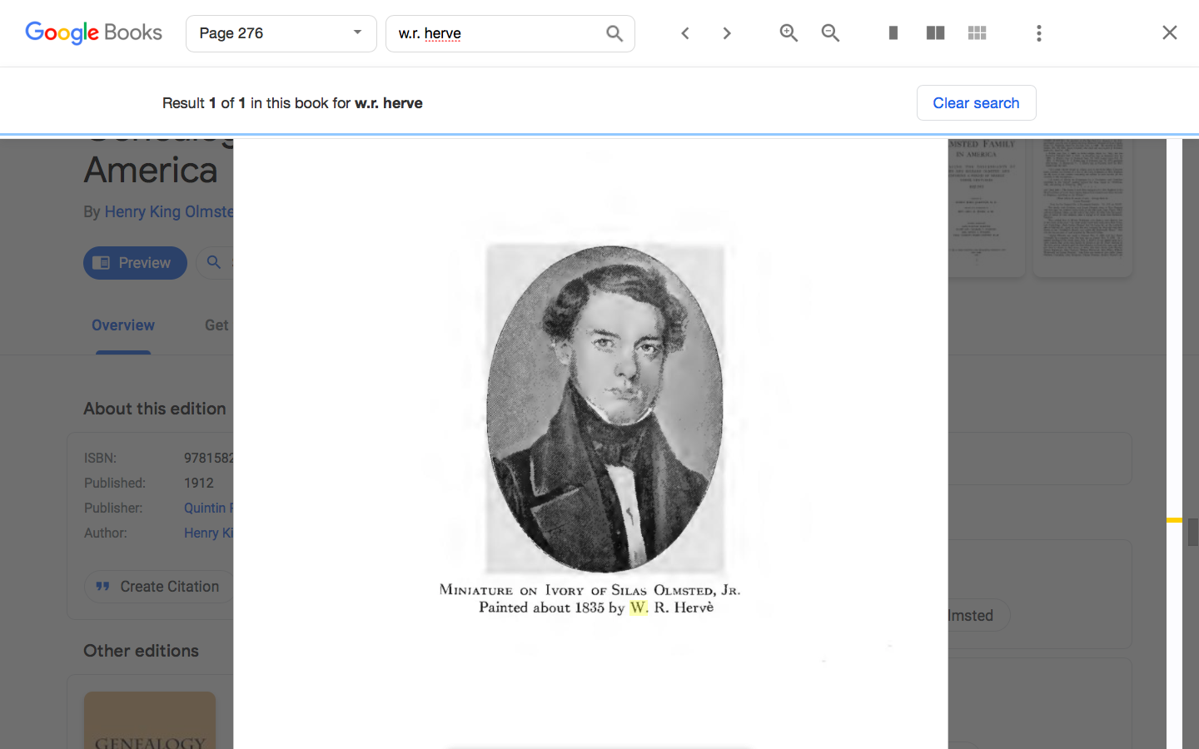Click the Clear search button
The height and width of the screenshot is (749, 1199).
[x=976, y=103]
